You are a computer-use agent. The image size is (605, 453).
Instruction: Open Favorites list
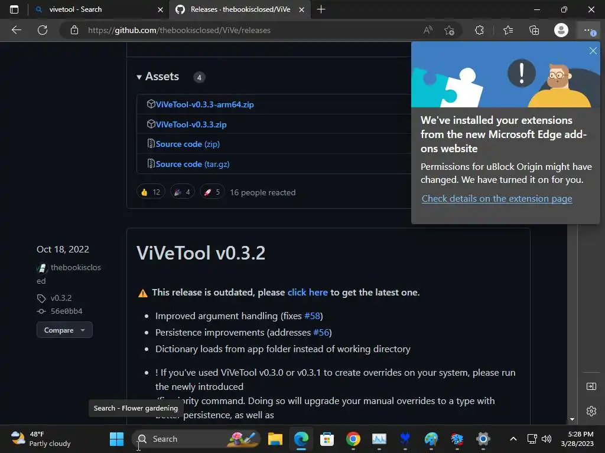508,30
